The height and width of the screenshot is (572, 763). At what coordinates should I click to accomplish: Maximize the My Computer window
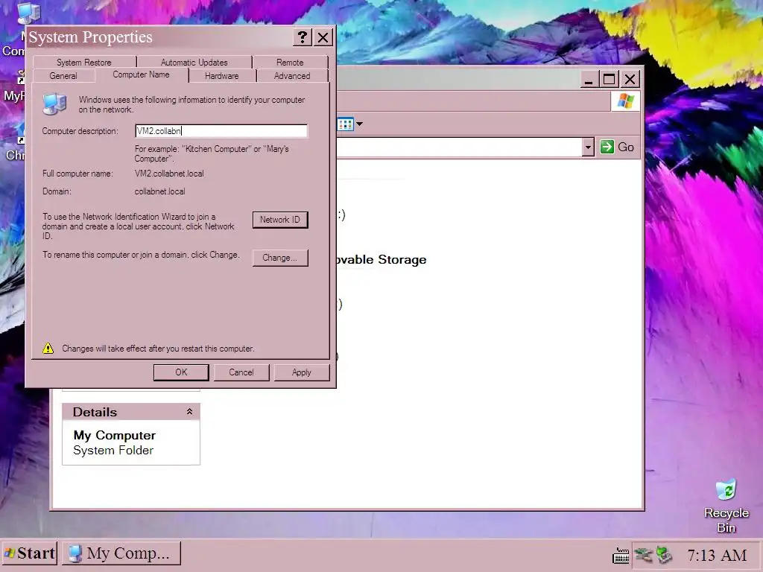610,79
